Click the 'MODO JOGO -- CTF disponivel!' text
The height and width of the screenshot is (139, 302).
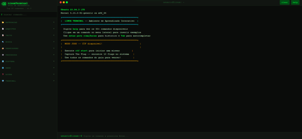(83, 44)
